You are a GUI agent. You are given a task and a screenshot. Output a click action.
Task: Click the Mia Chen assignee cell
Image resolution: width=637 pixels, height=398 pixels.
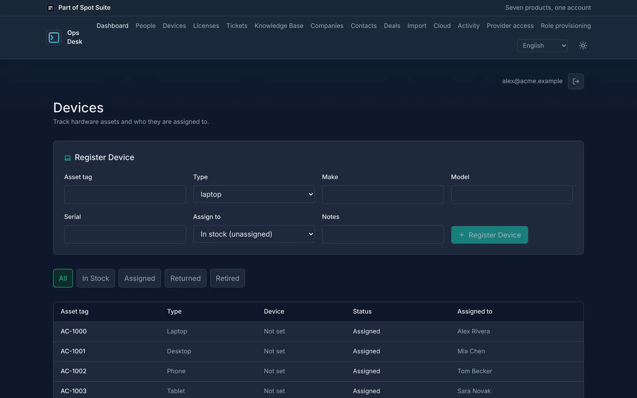tap(471, 351)
